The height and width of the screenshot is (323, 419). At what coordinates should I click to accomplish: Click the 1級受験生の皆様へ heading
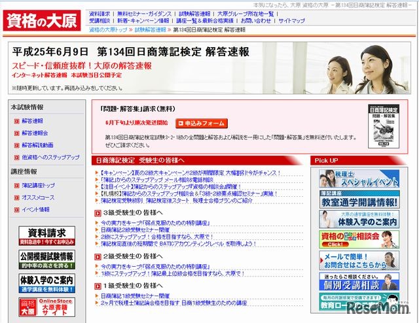133,286
